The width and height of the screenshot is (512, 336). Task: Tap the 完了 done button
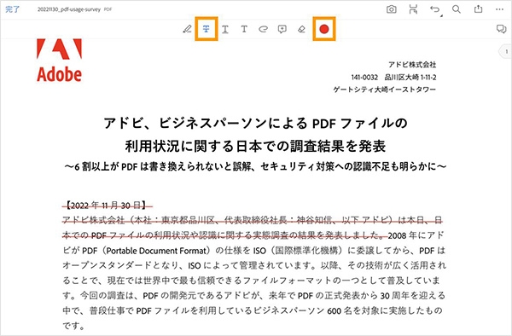(x=13, y=9)
